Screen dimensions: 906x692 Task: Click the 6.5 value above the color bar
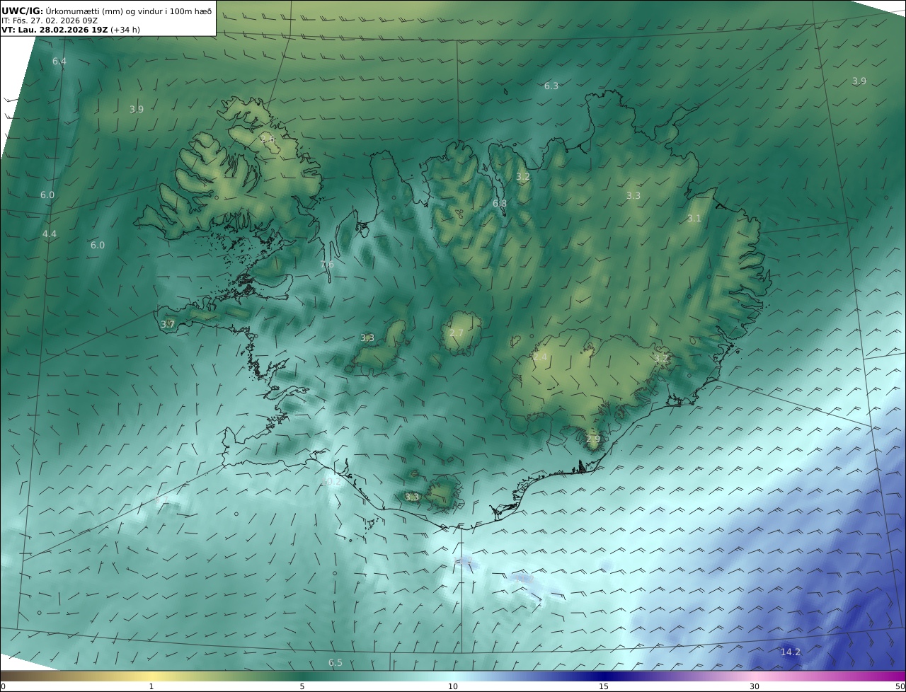(336, 663)
